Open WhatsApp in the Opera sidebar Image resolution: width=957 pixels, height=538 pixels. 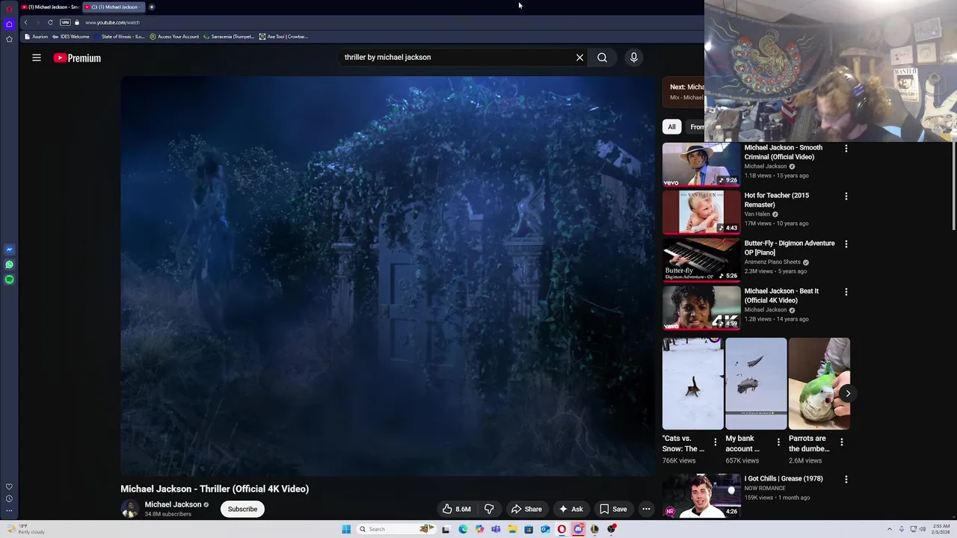pyautogui.click(x=9, y=265)
